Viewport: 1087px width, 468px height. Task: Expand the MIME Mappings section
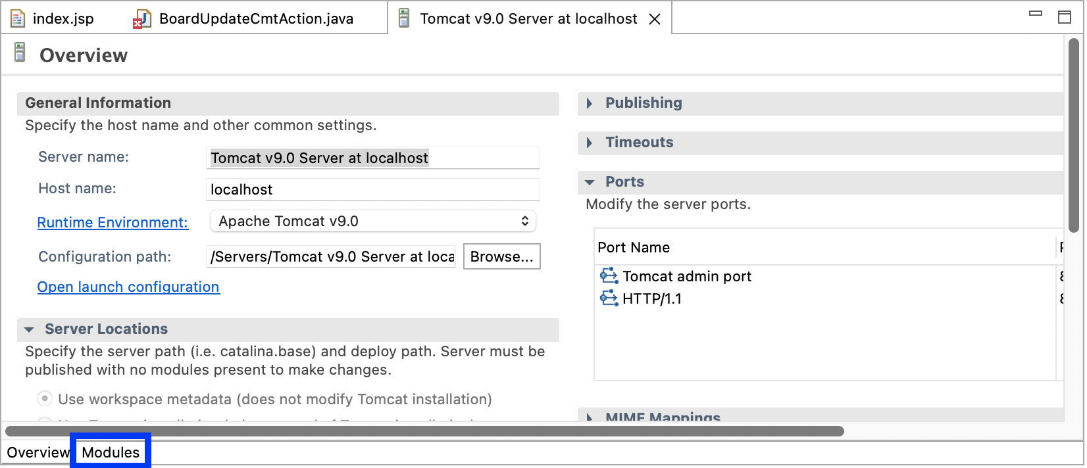coord(590,417)
